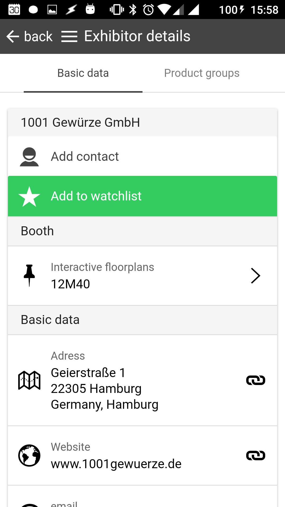This screenshot has width=285, height=507.
Task: Tap booth number 12M40
Action: coord(70,284)
